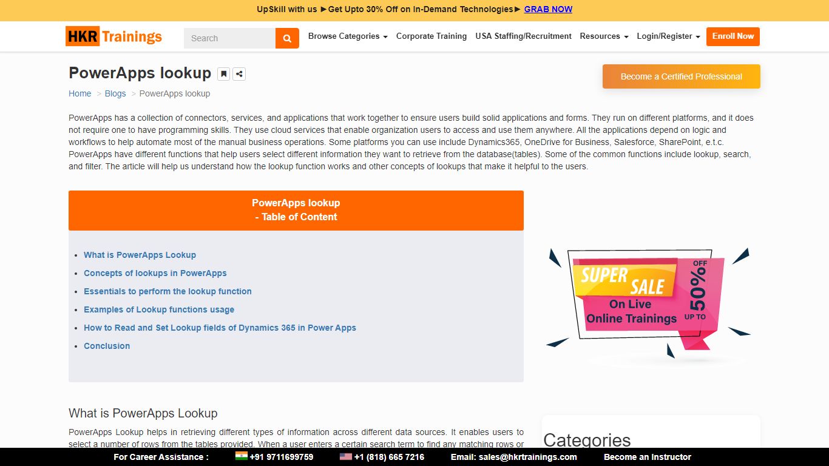Click the PowerApps lookup page heading
The image size is (829, 466).
click(x=140, y=73)
